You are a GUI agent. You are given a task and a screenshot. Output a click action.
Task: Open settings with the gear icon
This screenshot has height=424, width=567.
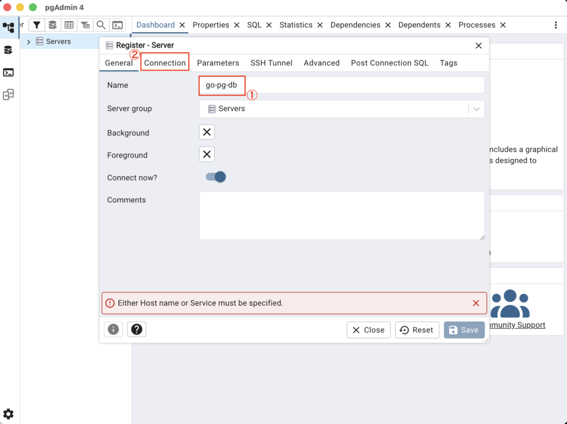click(x=8, y=413)
